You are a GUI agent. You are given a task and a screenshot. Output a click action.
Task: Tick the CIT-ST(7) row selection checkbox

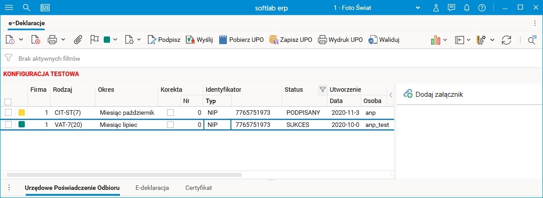(8, 112)
